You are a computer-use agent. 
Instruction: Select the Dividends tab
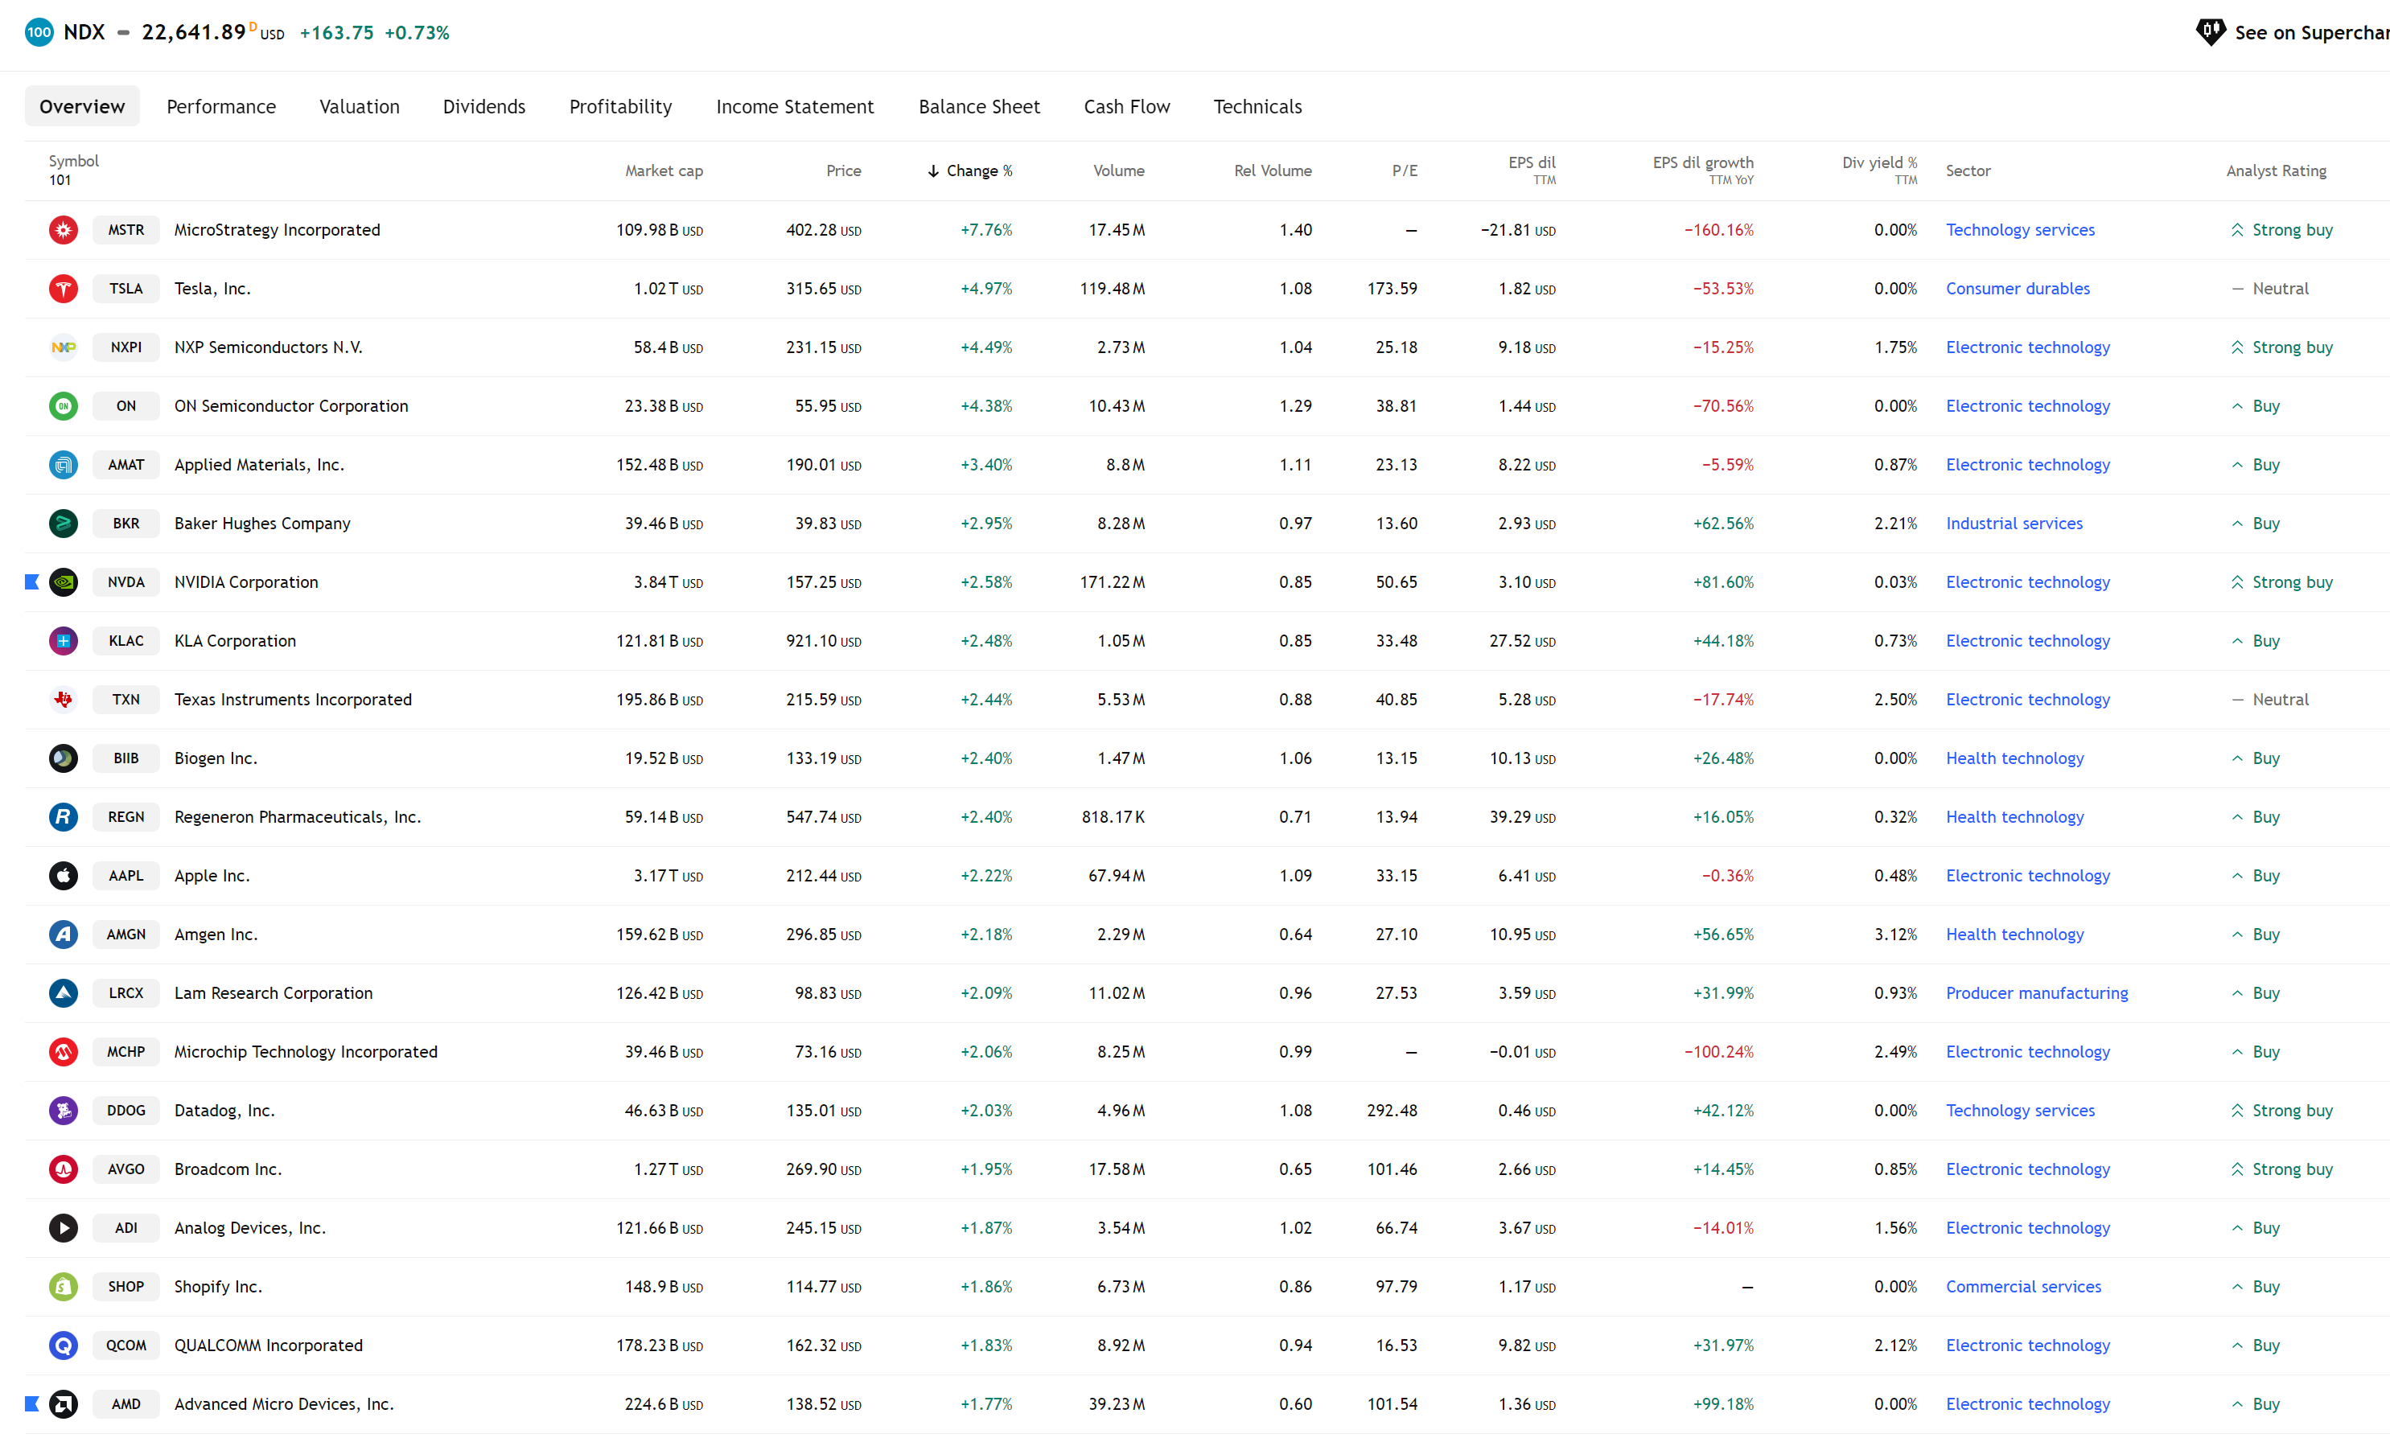(x=483, y=107)
